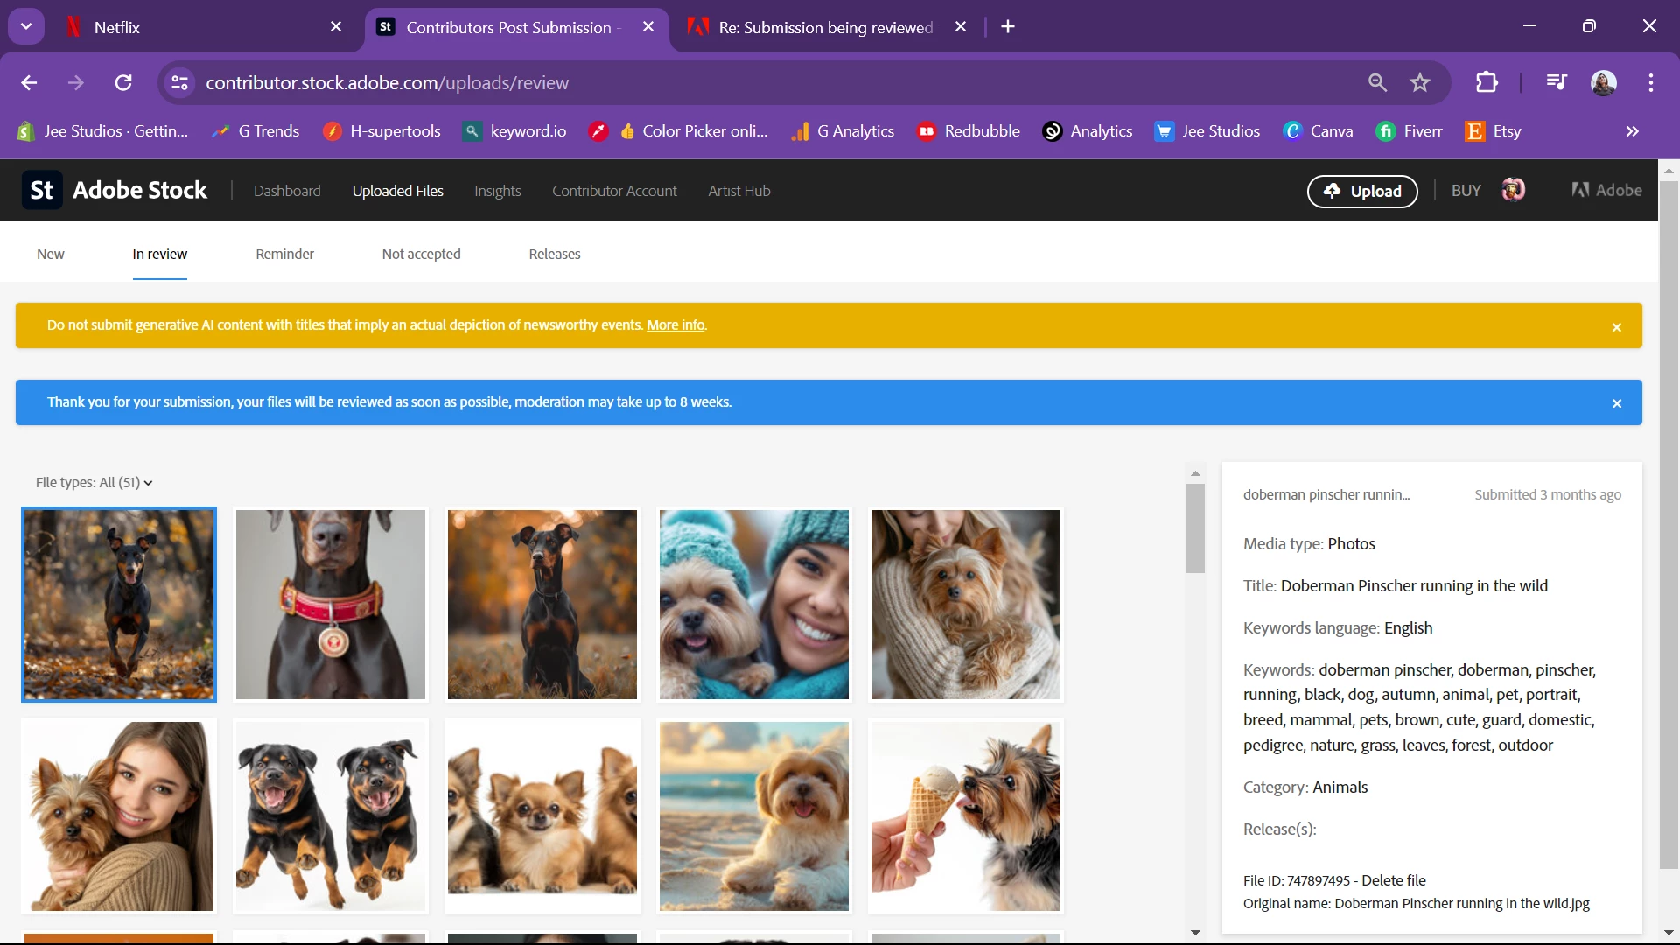Viewport: 1680px width, 945px height.
Task: Open the Insights menu item
Action: point(497,191)
